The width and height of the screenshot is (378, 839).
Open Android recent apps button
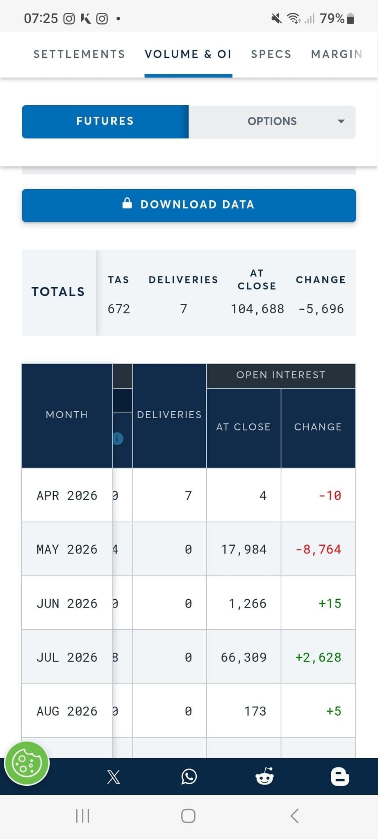(x=82, y=816)
